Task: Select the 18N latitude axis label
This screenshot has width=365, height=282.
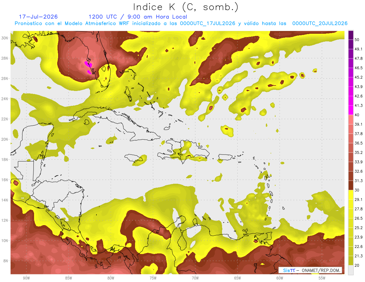Action: coord(5,159)
